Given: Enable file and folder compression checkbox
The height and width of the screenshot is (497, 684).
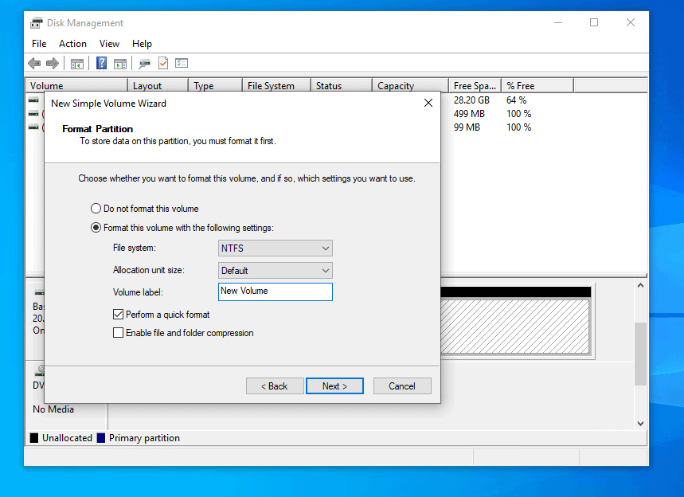Looking at the screenshot, I should 118,332.
